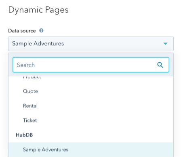
Task: Click the HubDB group heading
Action: [24, 135]
